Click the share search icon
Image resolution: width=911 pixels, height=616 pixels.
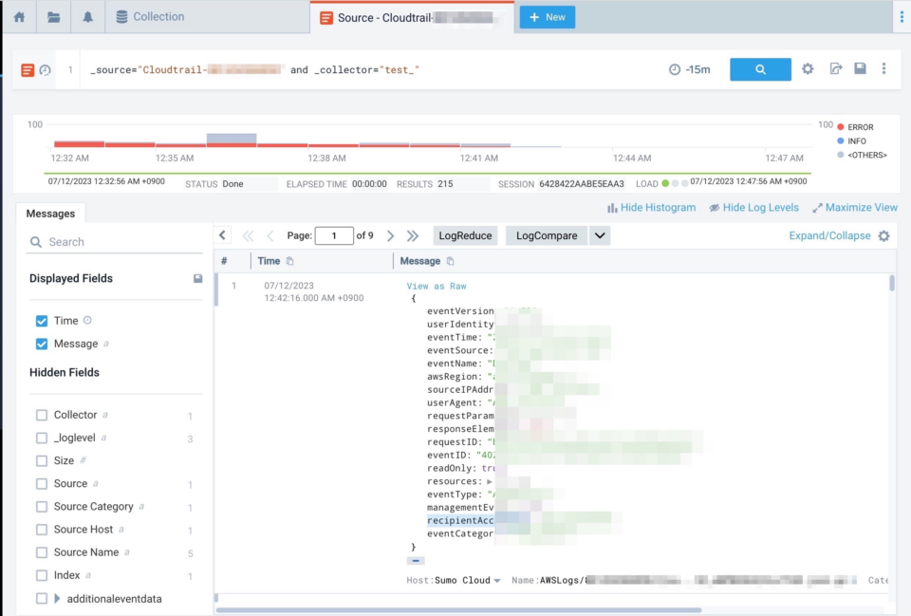[836, 69]
